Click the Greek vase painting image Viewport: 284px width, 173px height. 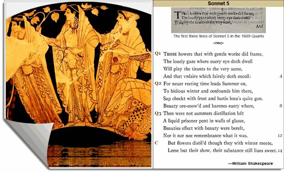point(78,85)
